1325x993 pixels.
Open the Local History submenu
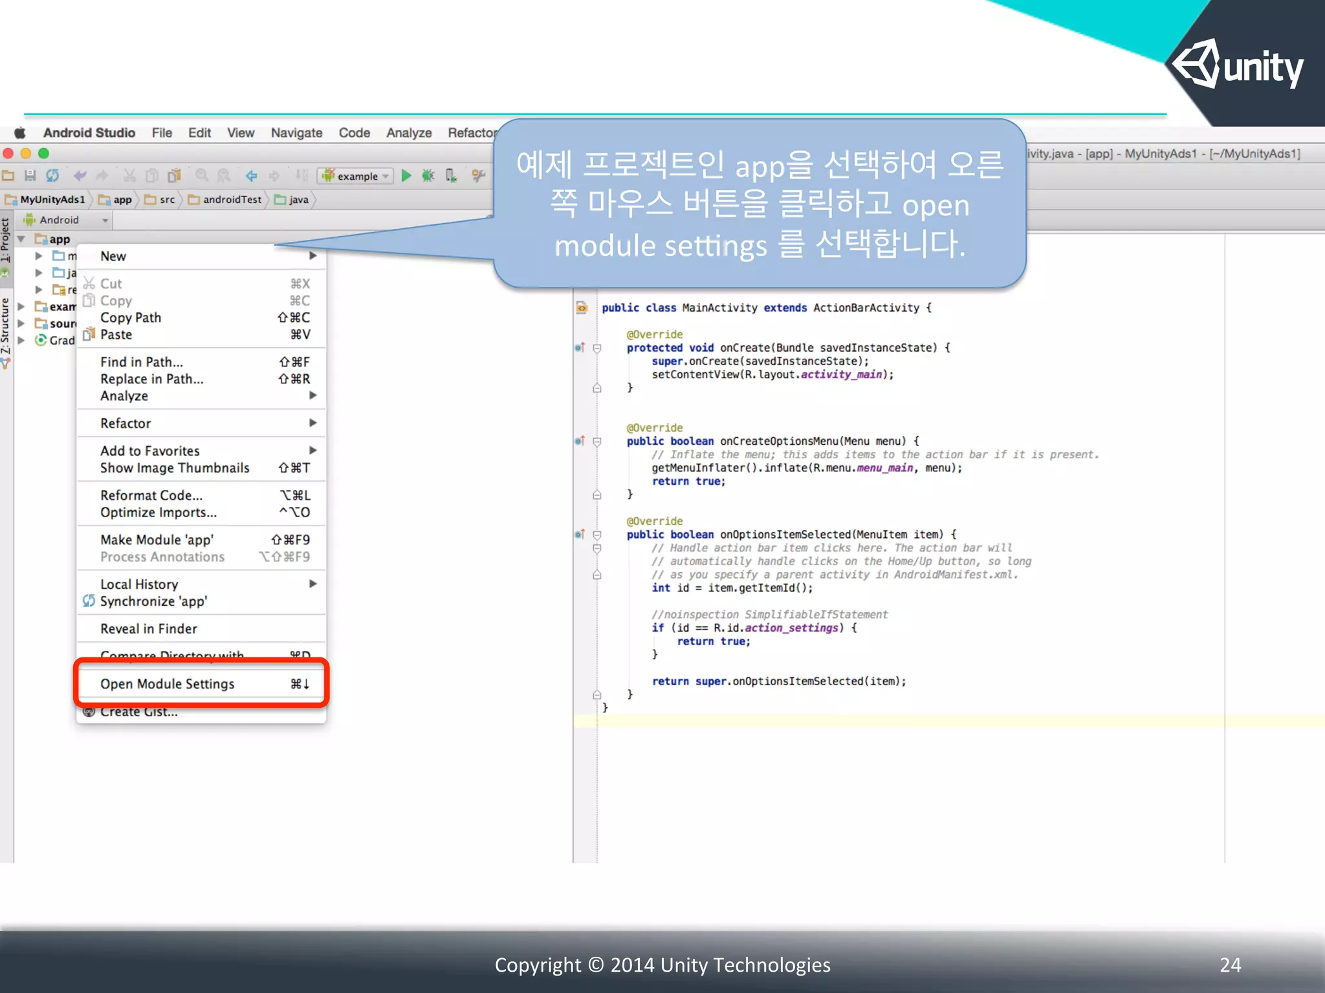(x=201, y=584)
